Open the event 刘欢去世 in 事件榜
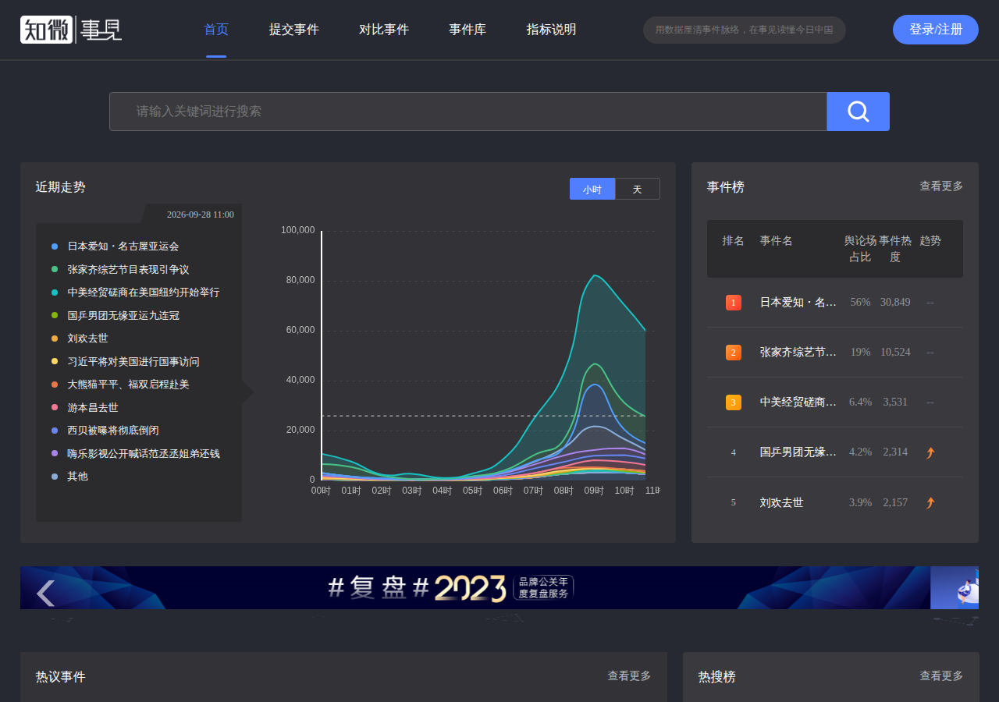The width and height of the screenshot is (999, 702). (781, 502)
